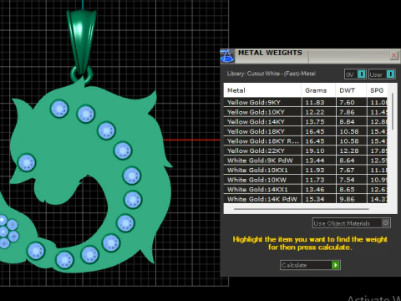Click the Library: Cutout White label

pos(271,74)
